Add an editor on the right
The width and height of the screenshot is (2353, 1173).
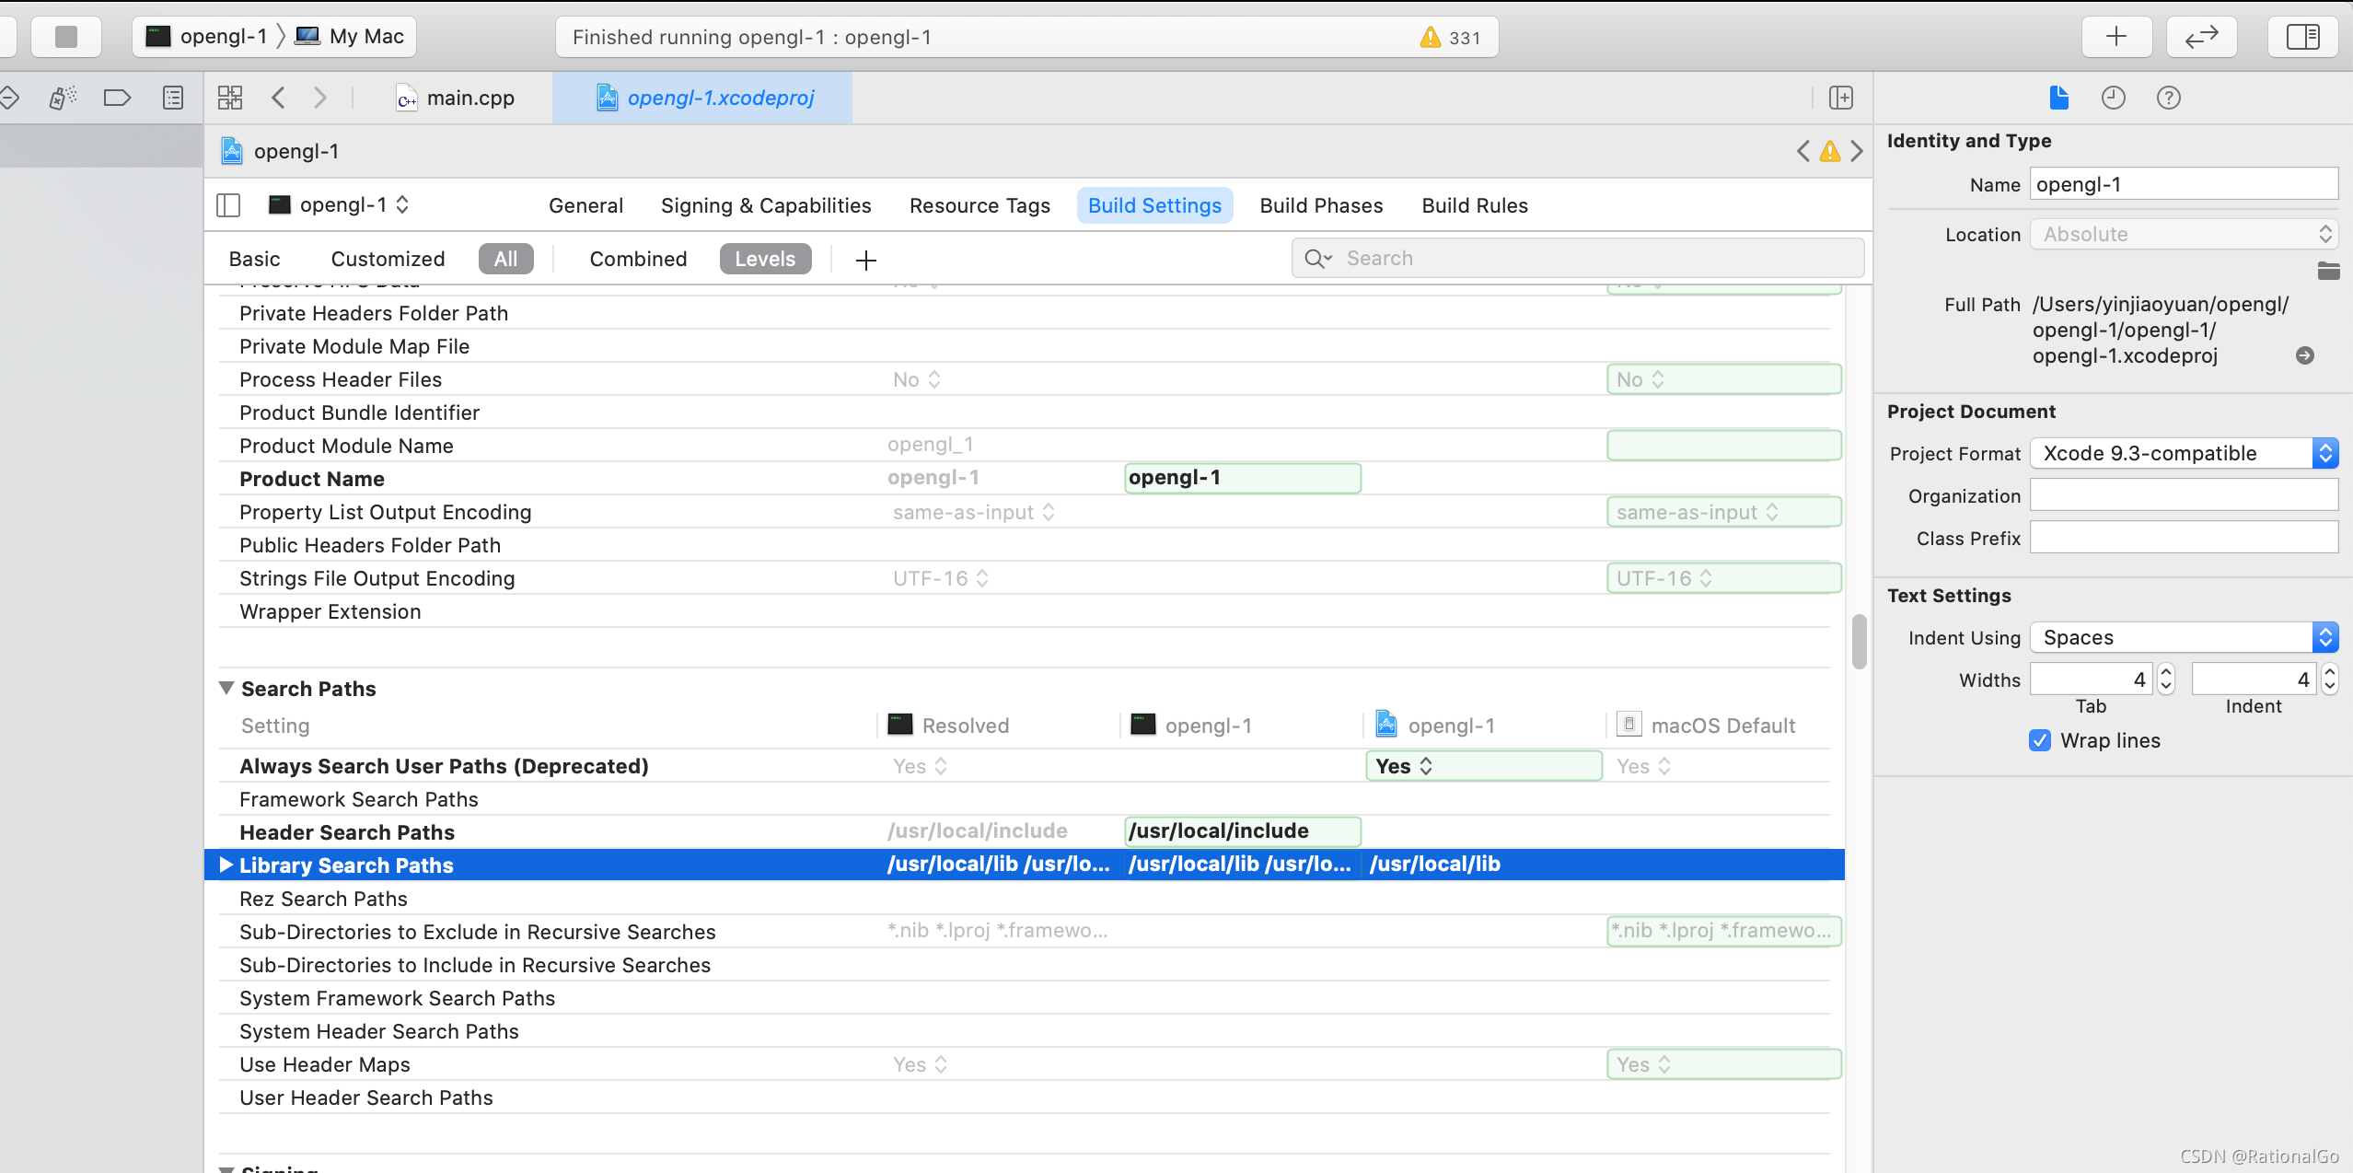1840,98
